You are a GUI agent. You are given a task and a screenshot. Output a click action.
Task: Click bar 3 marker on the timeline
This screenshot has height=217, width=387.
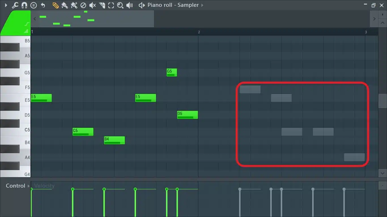tap(366, 32)
